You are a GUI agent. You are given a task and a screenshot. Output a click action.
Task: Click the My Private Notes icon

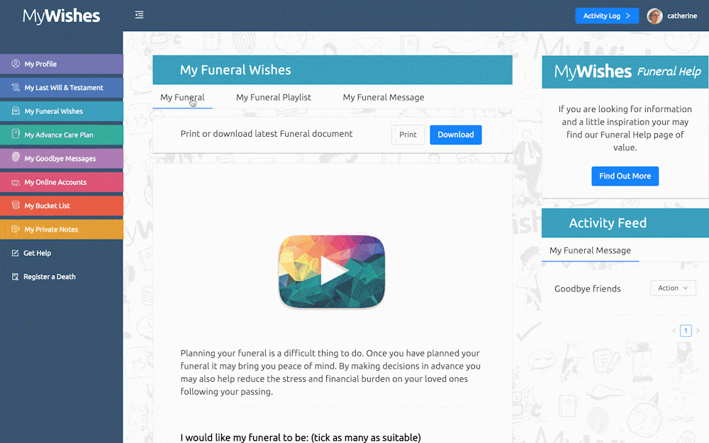point(16,229)
